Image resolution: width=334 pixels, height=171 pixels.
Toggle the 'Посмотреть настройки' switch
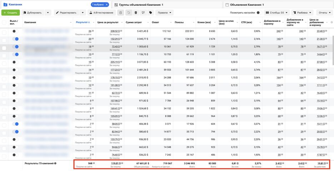point(259,12)
